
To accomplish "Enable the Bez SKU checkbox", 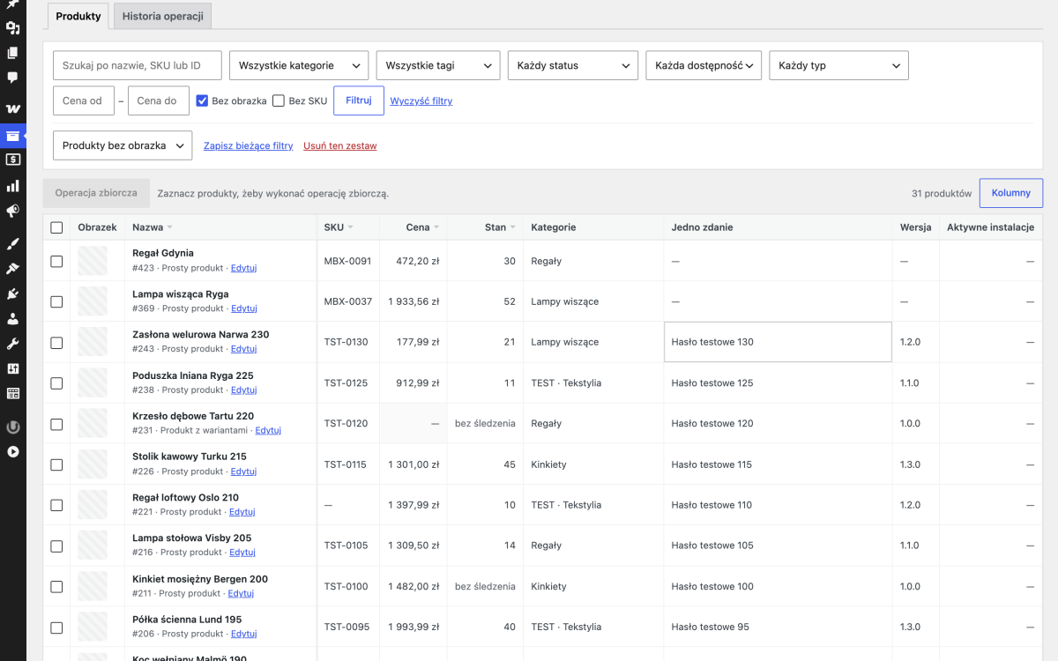I will [279, 100].
